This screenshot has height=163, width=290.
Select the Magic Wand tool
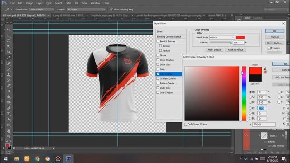tap(9, 46)
